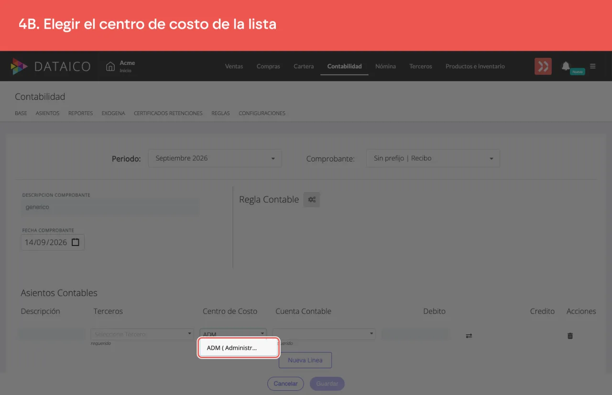
Task: Click the Regla Contable gears icon
Action: (312, 200)
